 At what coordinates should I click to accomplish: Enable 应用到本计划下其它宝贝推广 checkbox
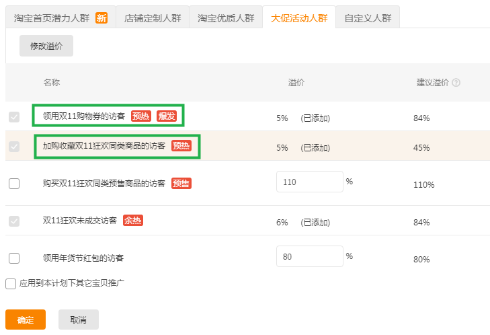[11, 284]
